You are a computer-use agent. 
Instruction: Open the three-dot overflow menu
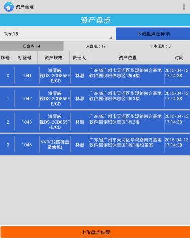click(184, 7)
